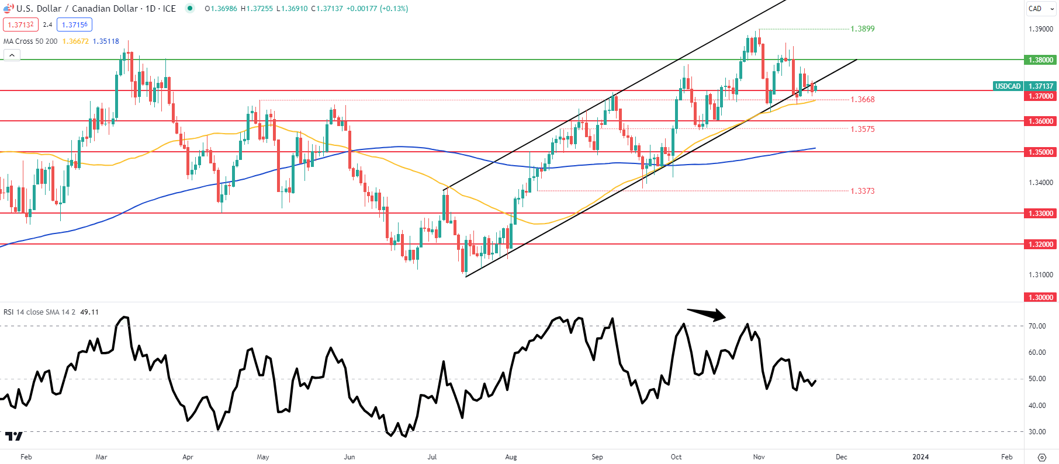Click the sell price 1.37132 button
The width and height of the screenshot is (1059, 464).
point(20,25)
